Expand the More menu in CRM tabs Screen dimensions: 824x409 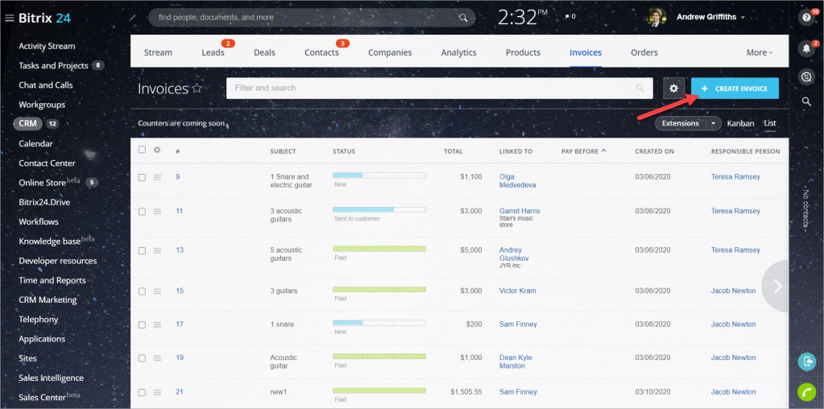tap(760, 52)
